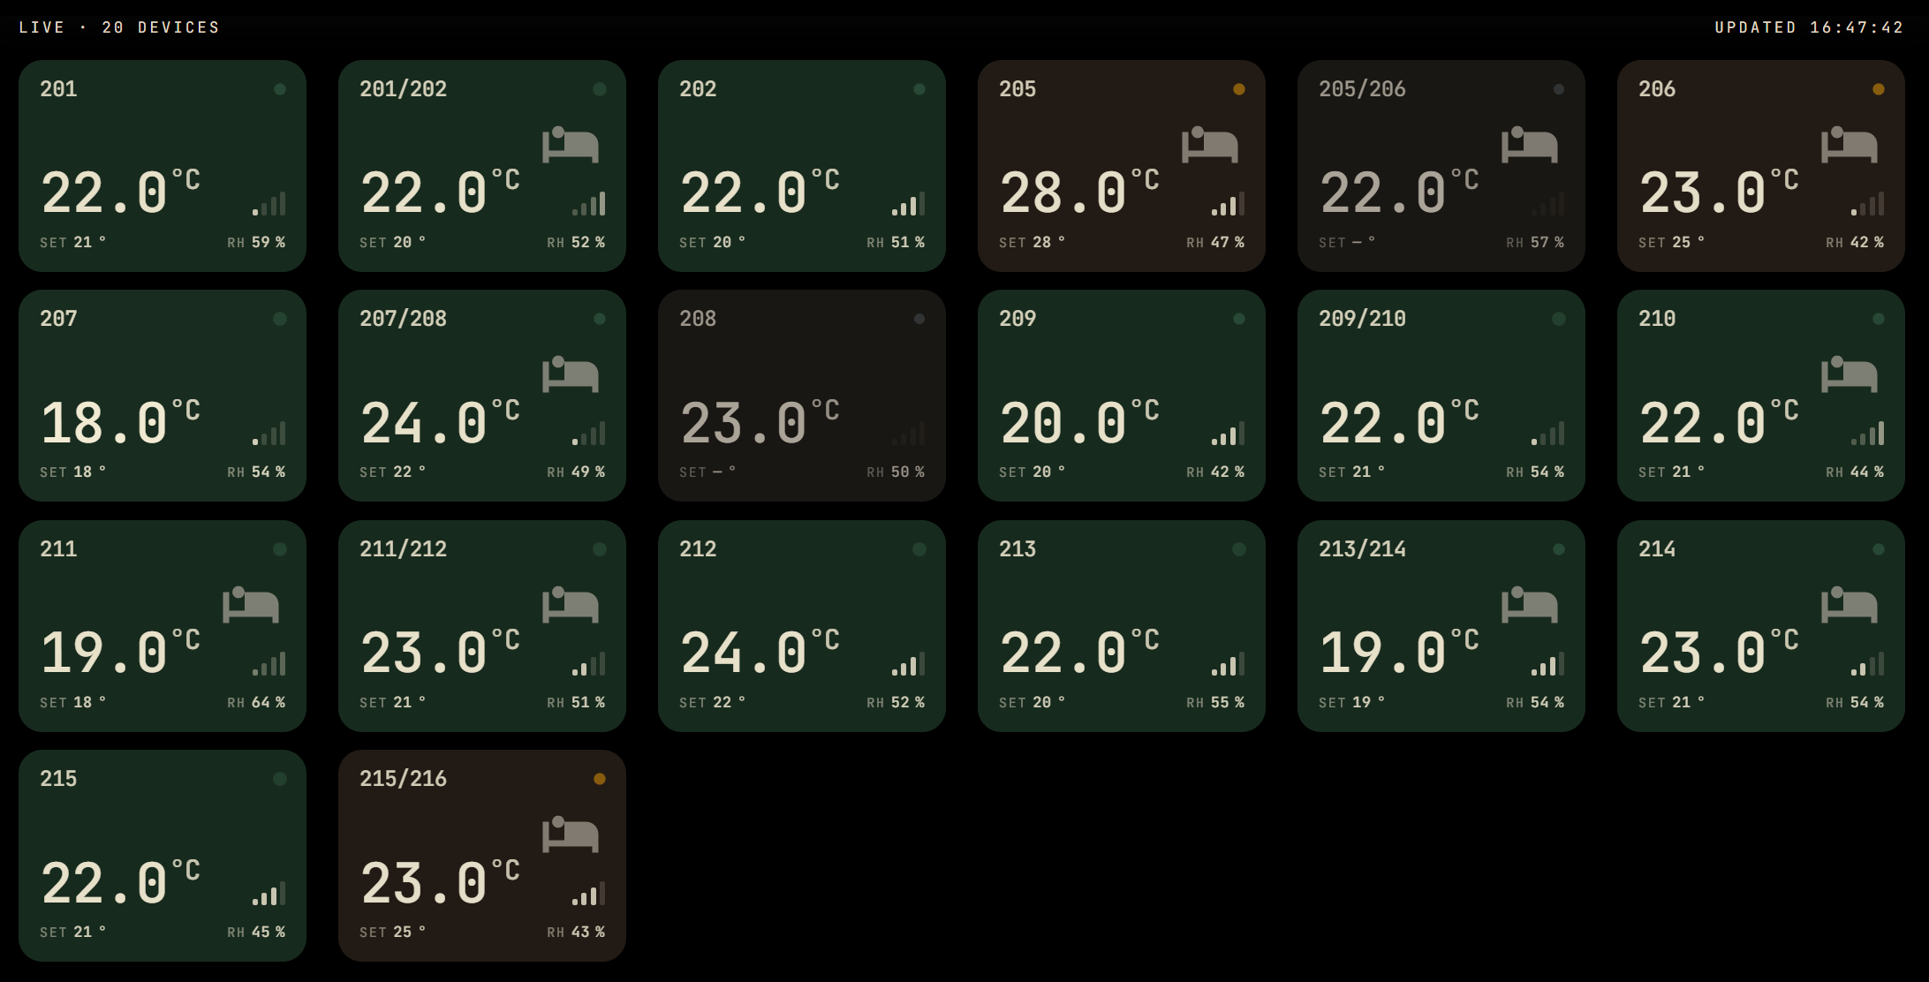Screen dimensions: 1929x982
Task: Click the green status dot on card 201
Action: tap(280, 89)
